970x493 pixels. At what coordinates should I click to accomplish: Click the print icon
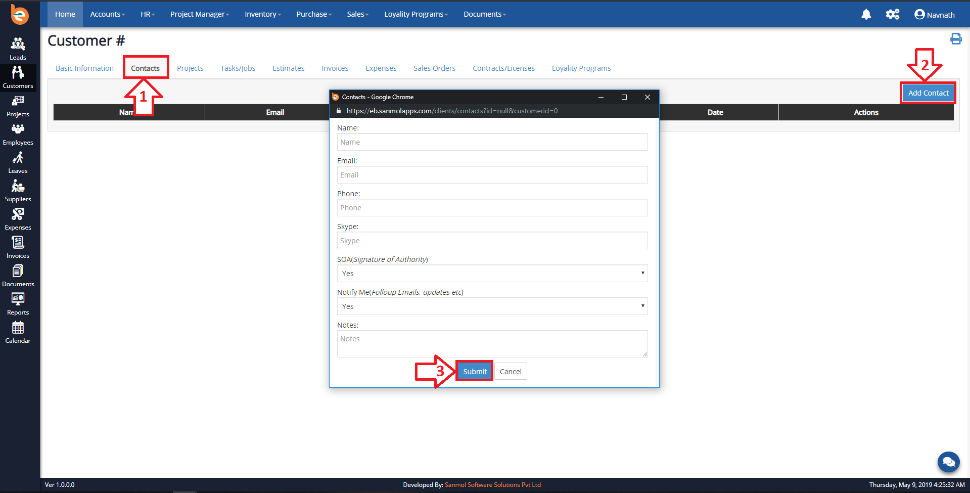[x=956, y=39]
